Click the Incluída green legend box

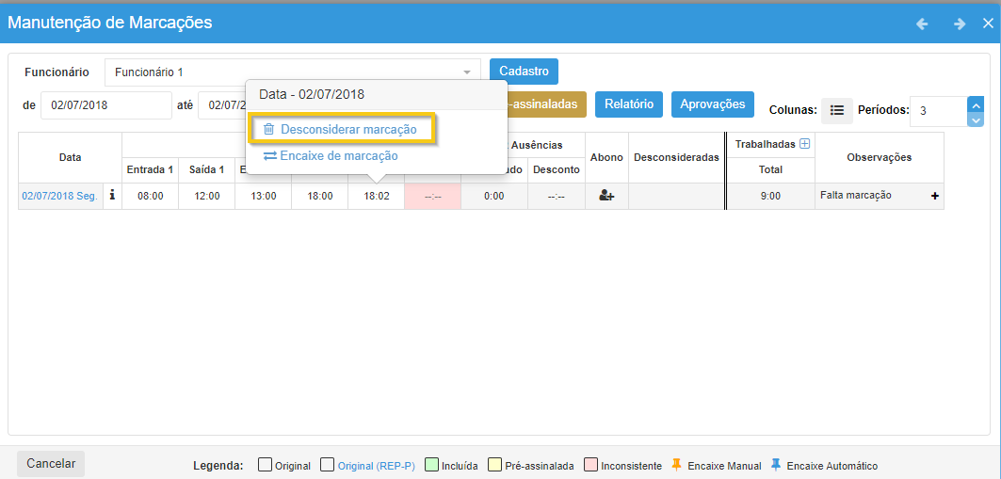pos(431,465)
